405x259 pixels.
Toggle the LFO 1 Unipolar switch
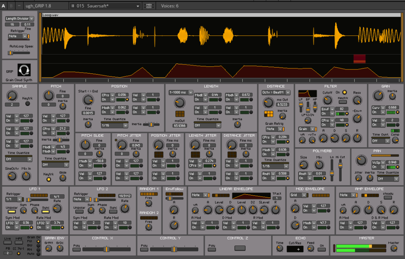coord(11,212)
